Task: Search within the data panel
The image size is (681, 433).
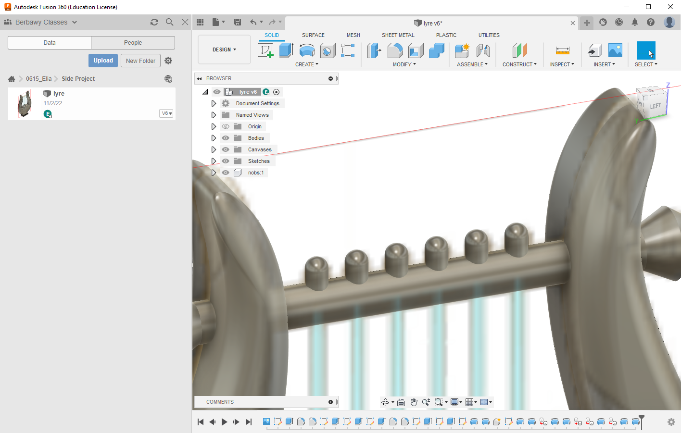Action: (x=170, y=22)
